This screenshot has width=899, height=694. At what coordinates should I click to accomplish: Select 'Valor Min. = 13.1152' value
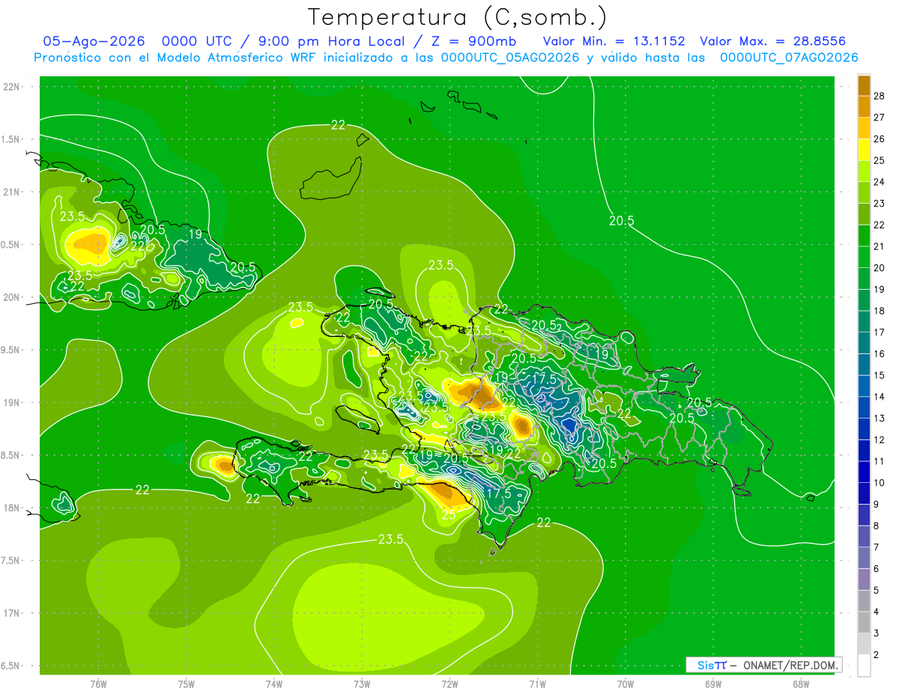[614, 41]
